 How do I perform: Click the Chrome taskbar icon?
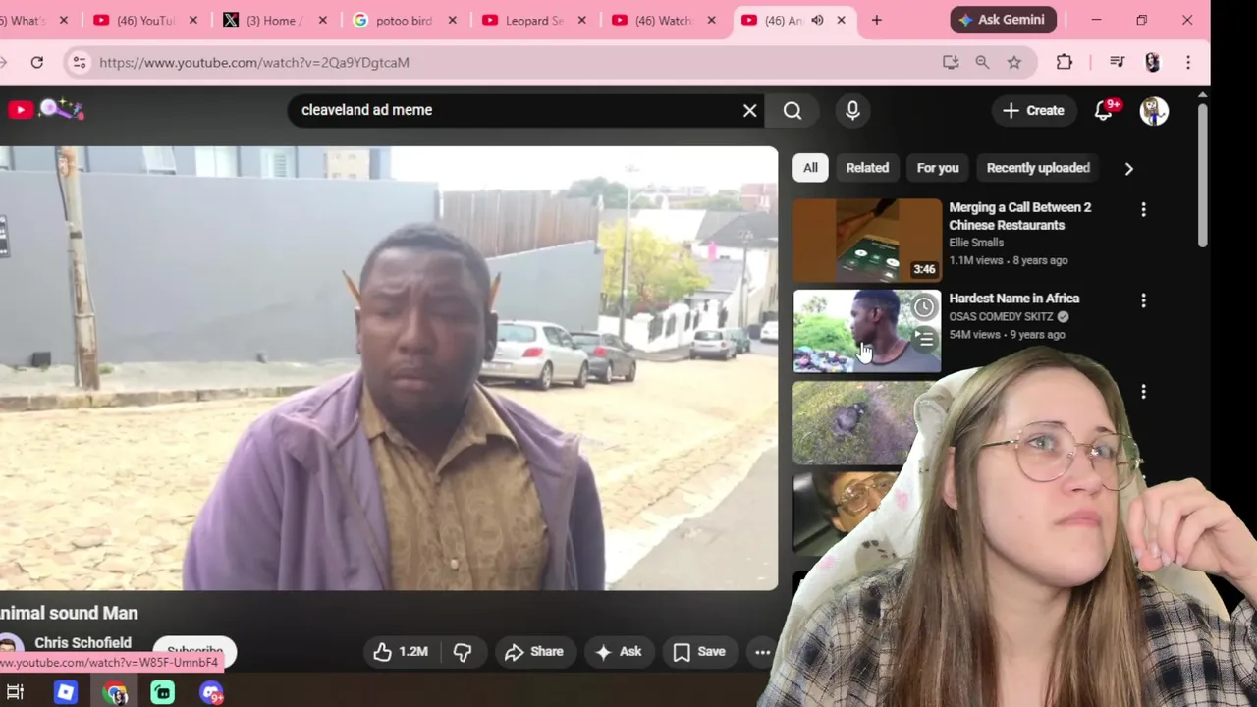pyautogui.click(x=115, y=693)
